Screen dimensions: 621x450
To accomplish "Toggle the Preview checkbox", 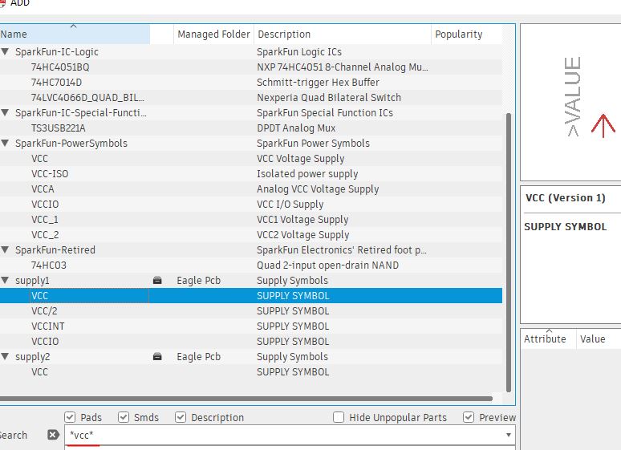I will (x=469, y=417).
